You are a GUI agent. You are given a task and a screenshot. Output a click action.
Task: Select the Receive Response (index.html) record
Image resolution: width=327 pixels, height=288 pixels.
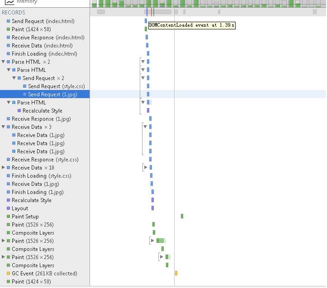point(45,38)
